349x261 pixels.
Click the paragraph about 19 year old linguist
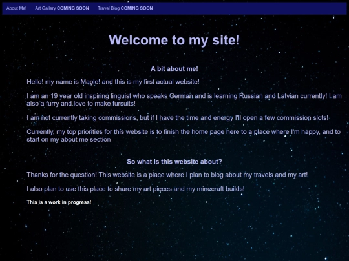click(x=184, y=100)
